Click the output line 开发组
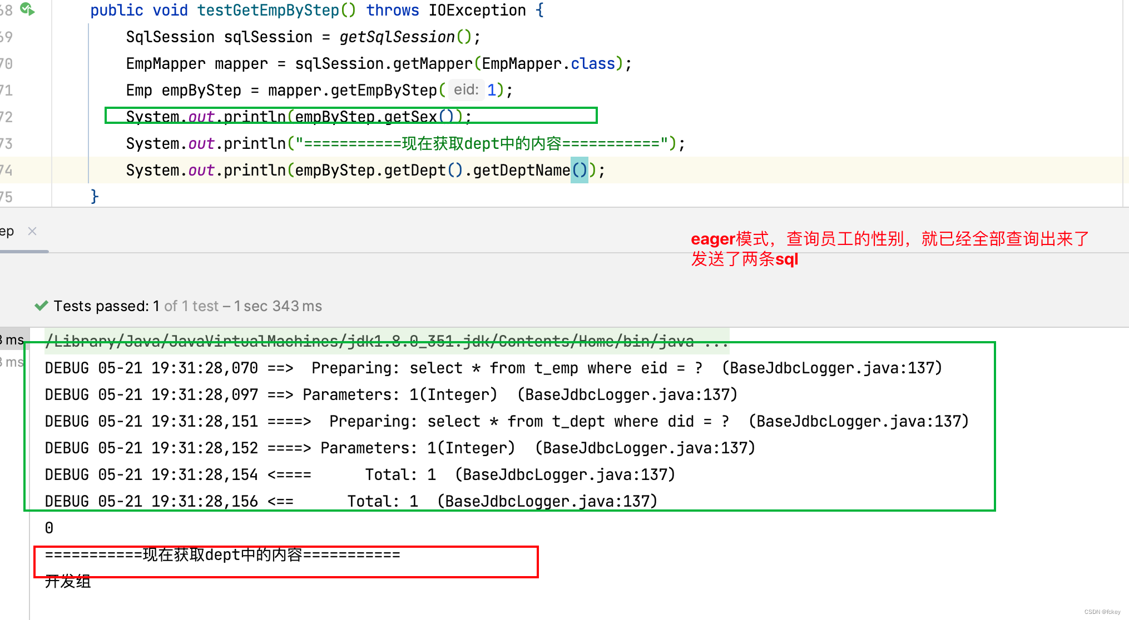 pyautogui.click(x=67, y=581)
